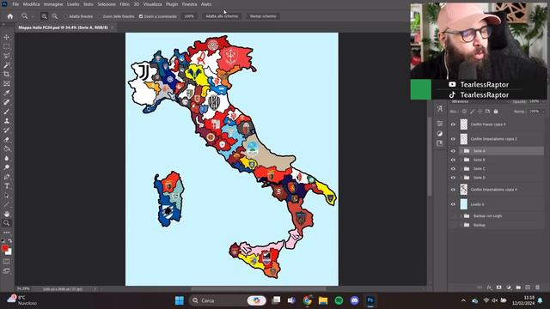This screenshot has height=309, width=550.
Task: Expand the Serie B group
Action: point(461,160)
